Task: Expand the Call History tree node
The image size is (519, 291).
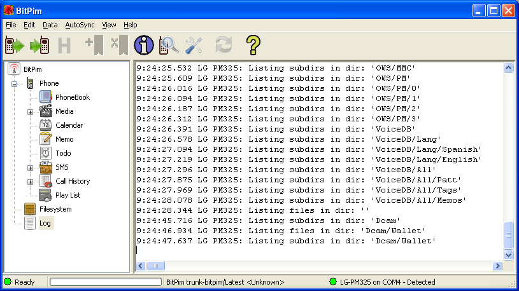Action: [x=30, y=182]
